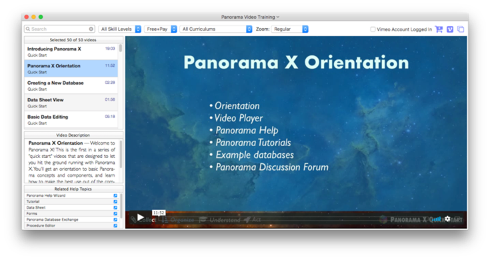Toggle Vimeo Account Logged In checkbox
The height and width of the screenshot is (260, 490).
[x=373, y=29]
